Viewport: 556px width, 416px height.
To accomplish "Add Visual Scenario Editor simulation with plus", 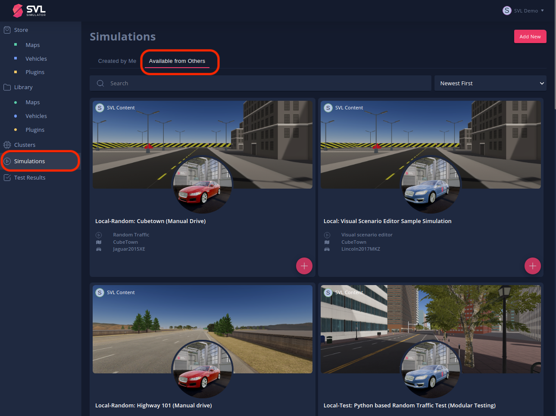I will tap(532, 266).
